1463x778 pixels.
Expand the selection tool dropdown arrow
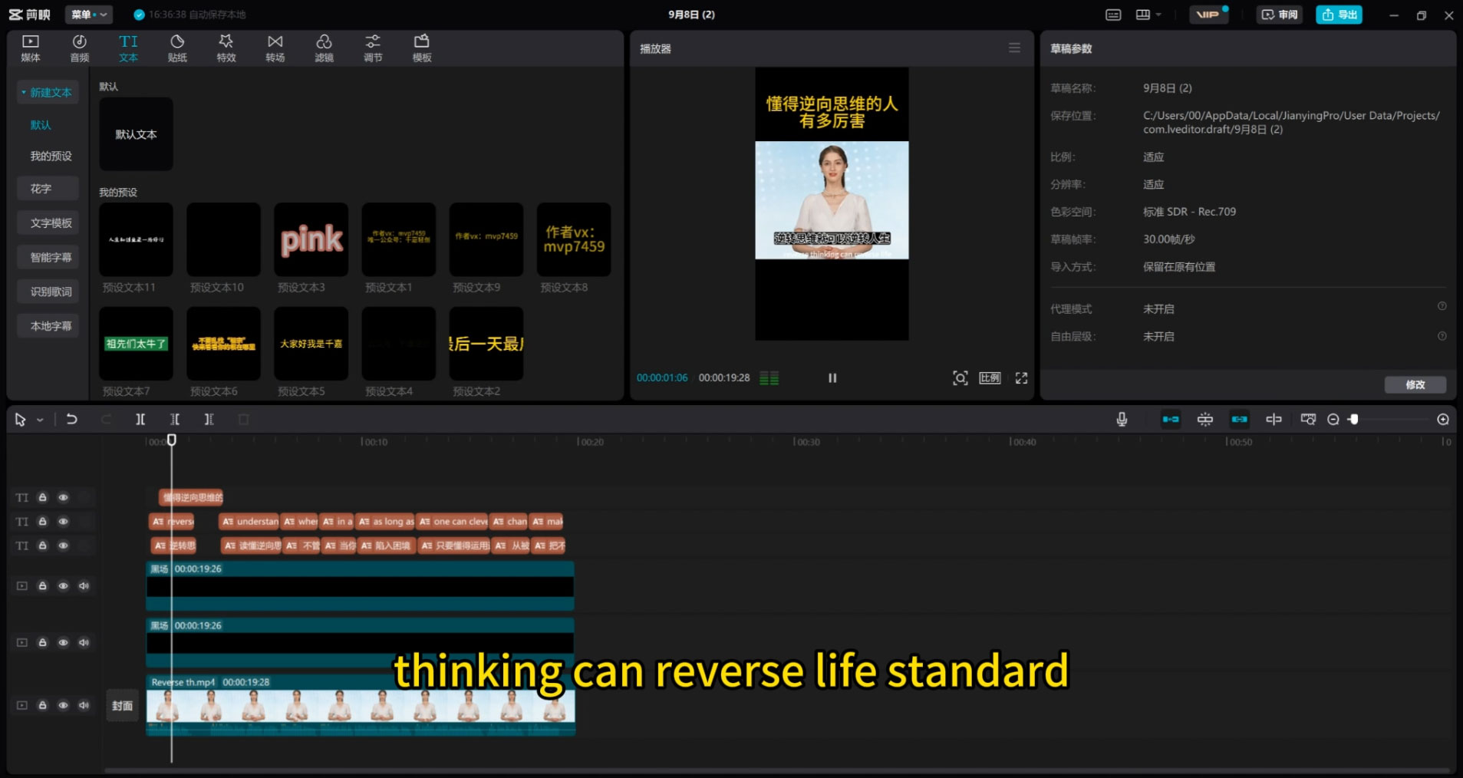(x=40, y=420)
